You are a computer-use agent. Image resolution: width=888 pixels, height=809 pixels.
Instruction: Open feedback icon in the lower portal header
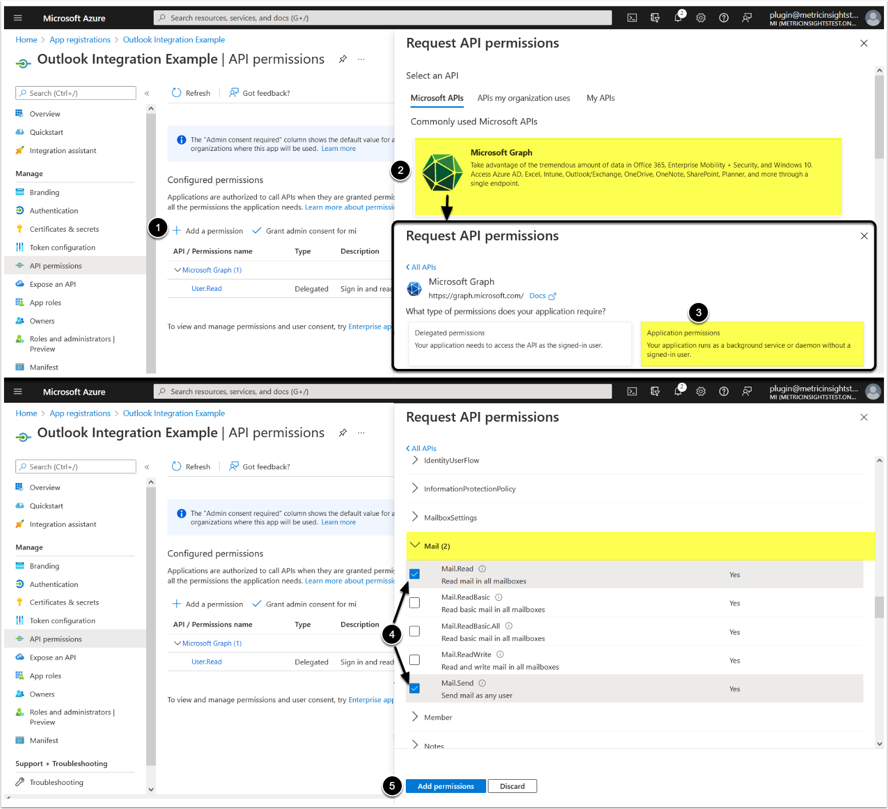746,391
